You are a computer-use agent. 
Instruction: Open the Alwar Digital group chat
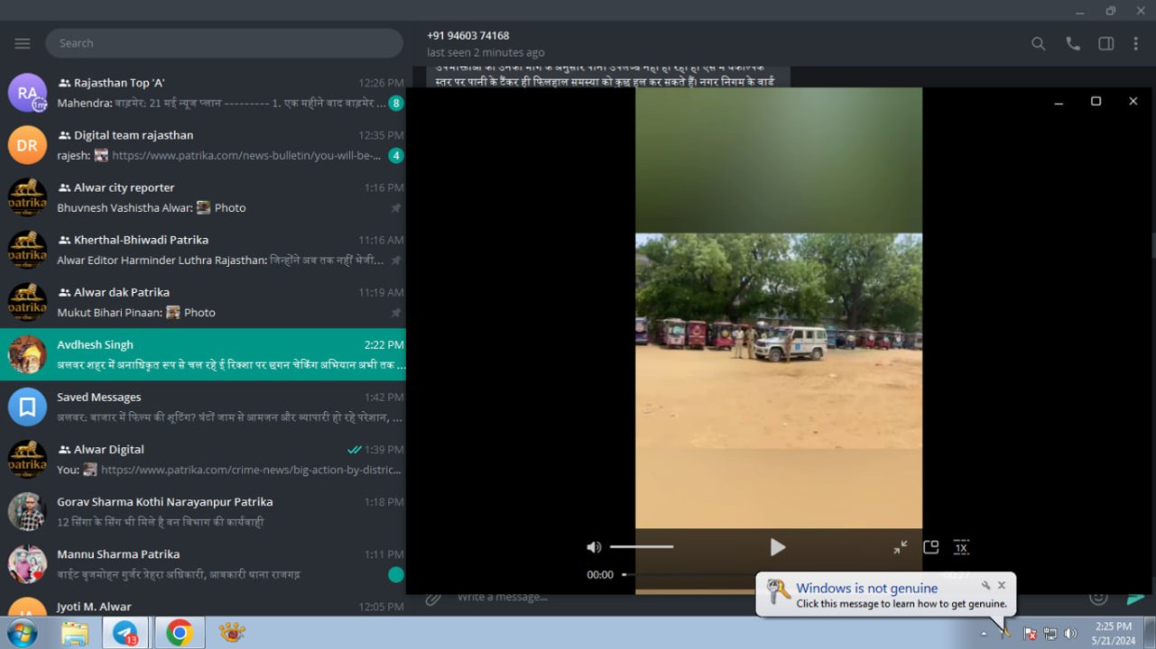203,459
